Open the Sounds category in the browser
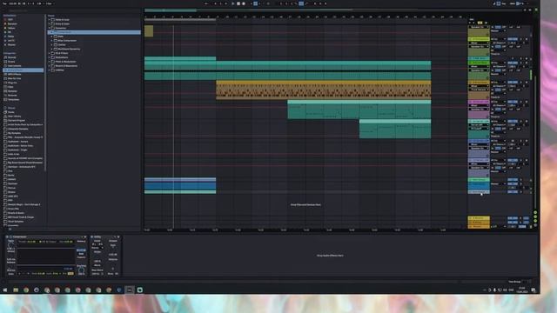This screenshot has height=313, width=557. (x=11, y=57)
